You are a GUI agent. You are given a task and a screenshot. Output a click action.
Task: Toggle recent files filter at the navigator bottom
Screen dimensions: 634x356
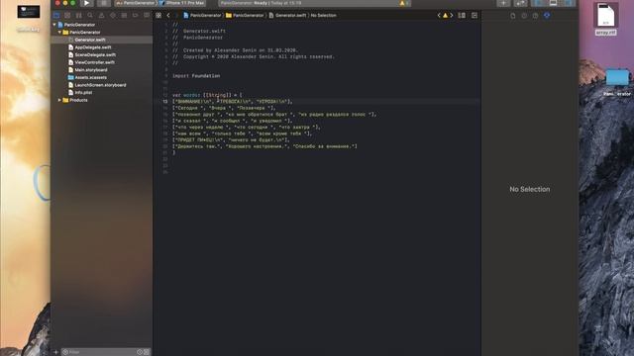coord(140,352)
